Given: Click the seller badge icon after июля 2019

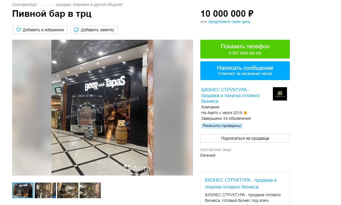Looking at the screenshot, I should [x=246, y=113].
